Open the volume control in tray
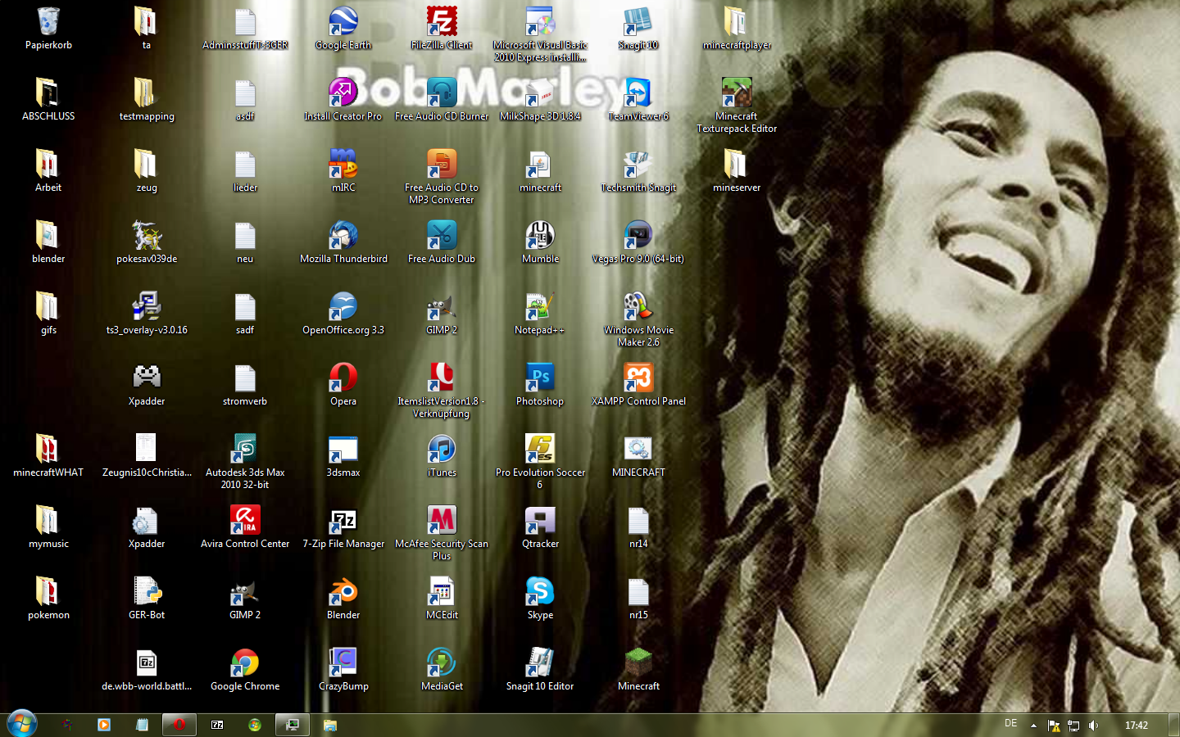The height and width of the screenshot is (737, 1180). point(1093,725)
